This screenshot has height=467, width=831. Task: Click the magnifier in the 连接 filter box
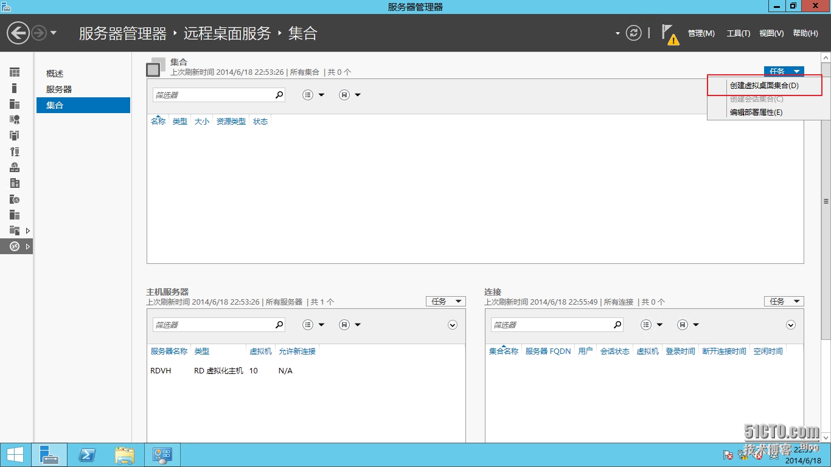tap(617, 325)
